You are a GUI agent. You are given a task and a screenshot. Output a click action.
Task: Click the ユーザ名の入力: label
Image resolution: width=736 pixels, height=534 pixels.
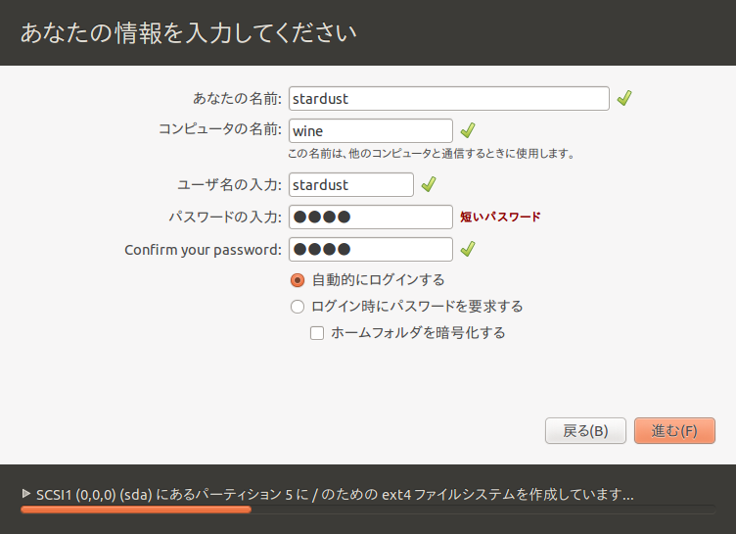tap(229, 184)
